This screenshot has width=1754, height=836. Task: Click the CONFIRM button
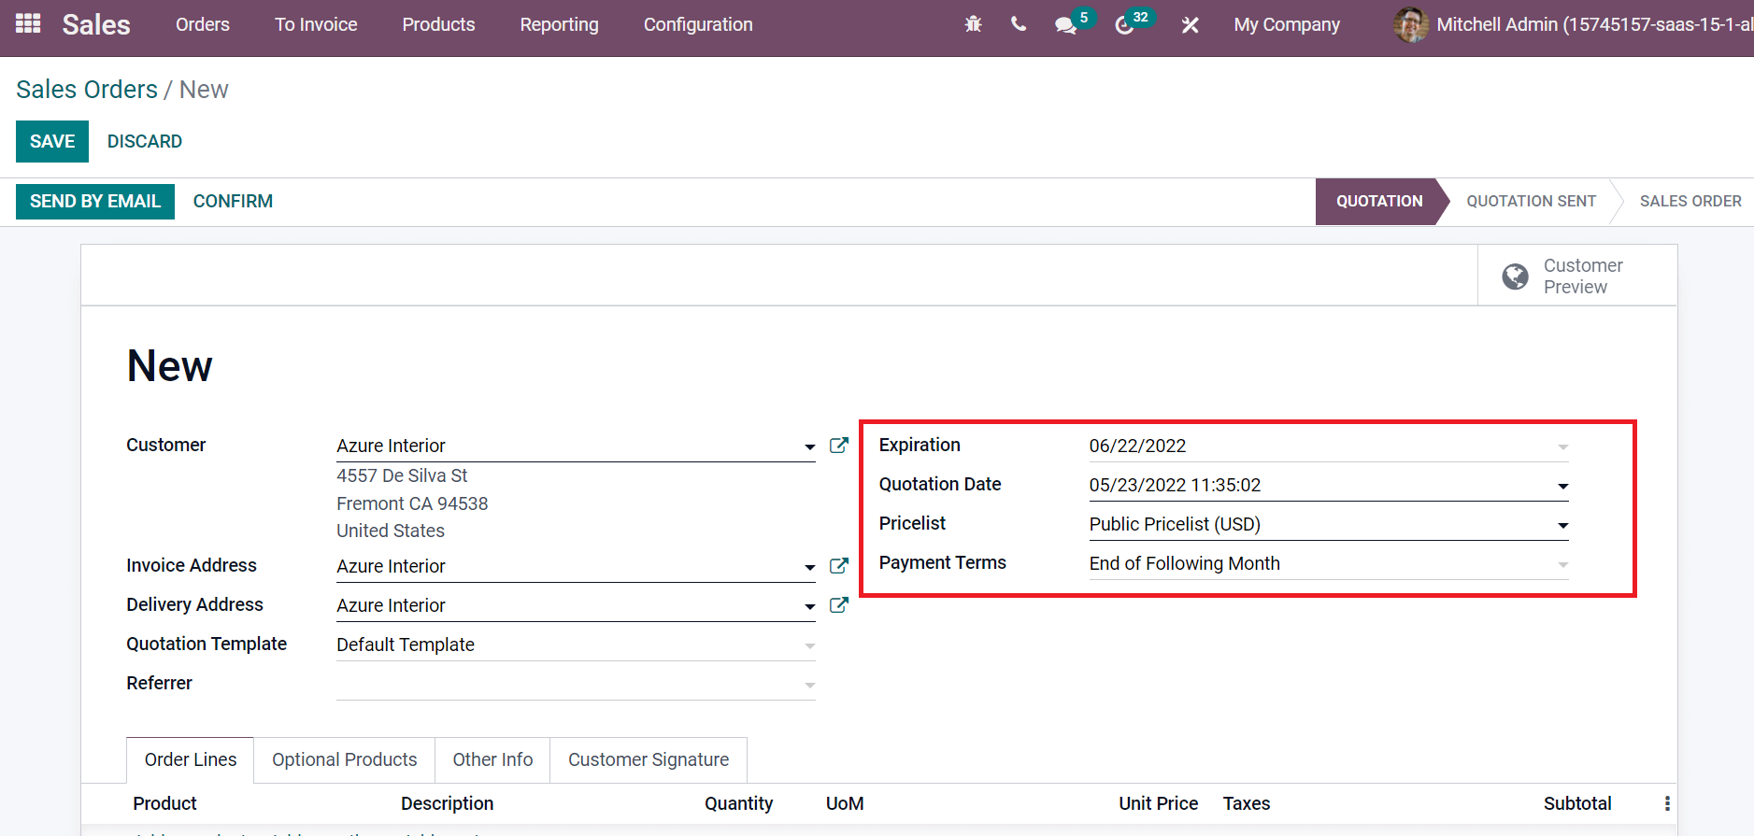pyautogui.click(x=233, y=201)
